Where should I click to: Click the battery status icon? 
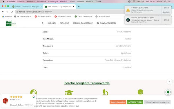click(142, 1)
